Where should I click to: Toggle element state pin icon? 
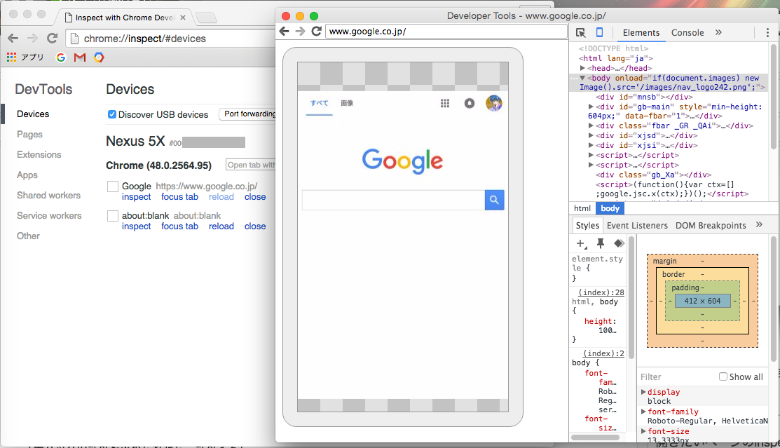[x=601, y=243]
